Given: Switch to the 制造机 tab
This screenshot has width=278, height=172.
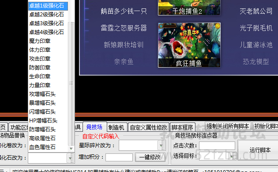Looking at the screenshot, I should (x=116, y=127).
